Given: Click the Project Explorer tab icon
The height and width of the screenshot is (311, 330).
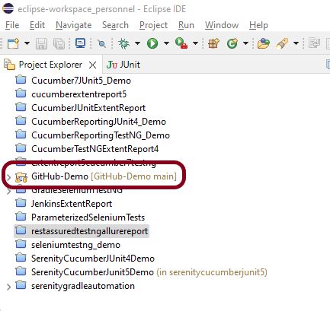Looking at the screenshot, I should click(x=10, y=65).
